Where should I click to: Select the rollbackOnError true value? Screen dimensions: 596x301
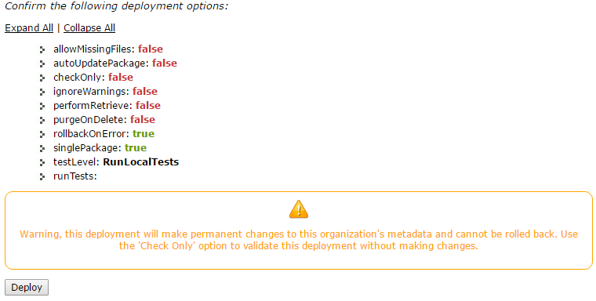tap(144, 134)
